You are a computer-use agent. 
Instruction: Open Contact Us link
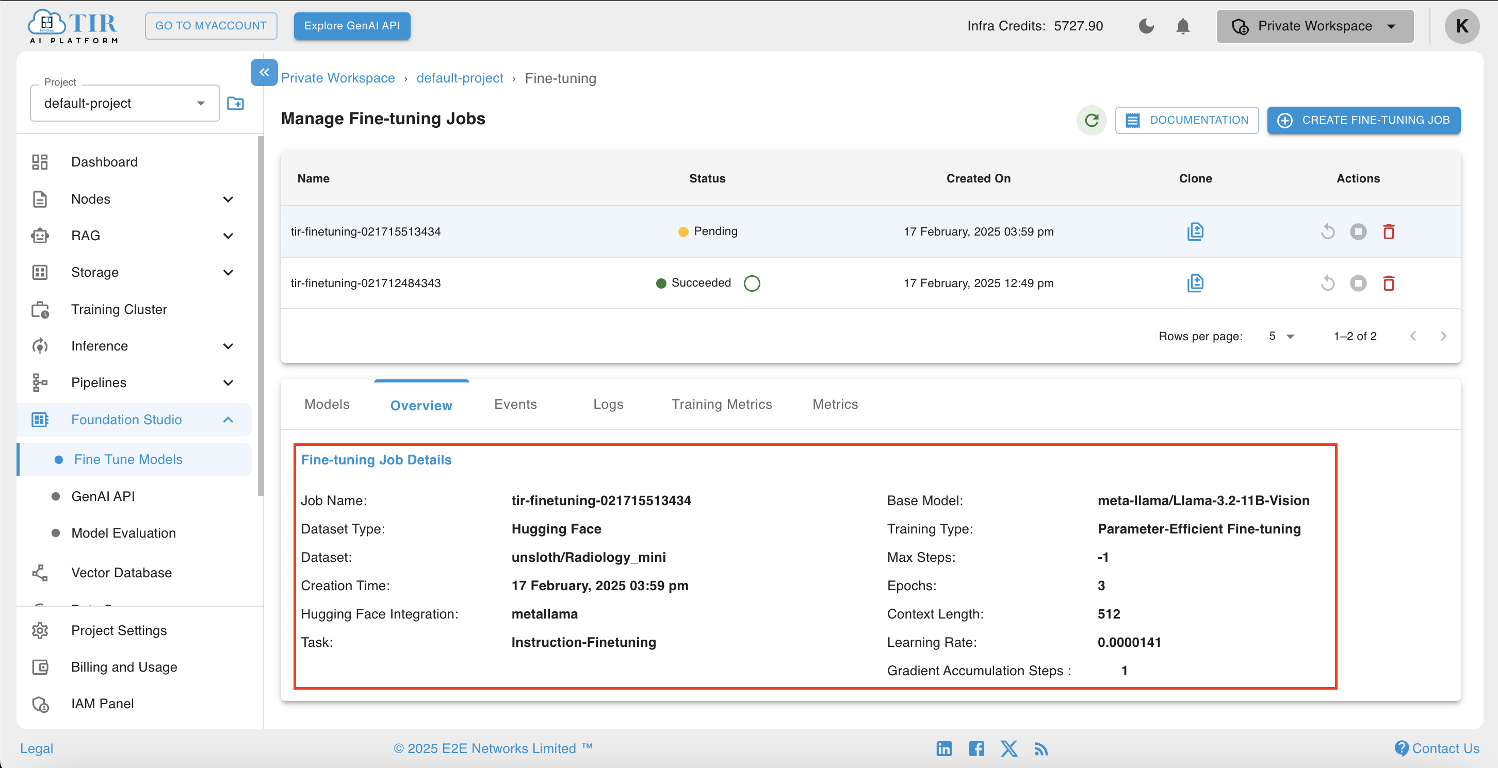(x=1437, y=748)
